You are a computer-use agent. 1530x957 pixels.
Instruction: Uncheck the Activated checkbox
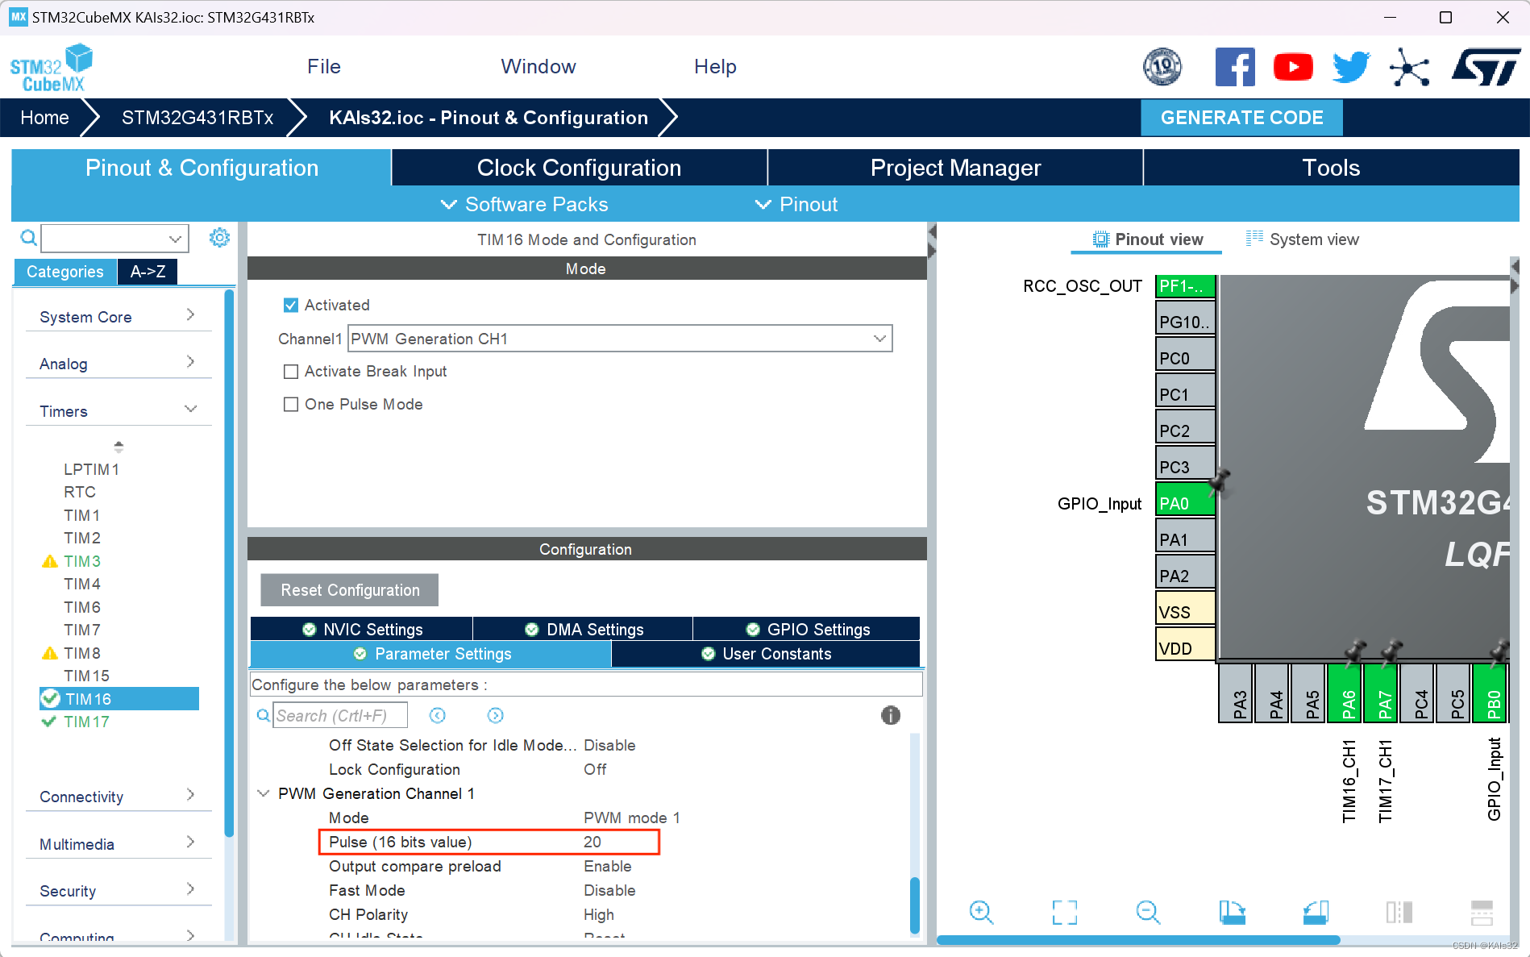tap(291, 305)
